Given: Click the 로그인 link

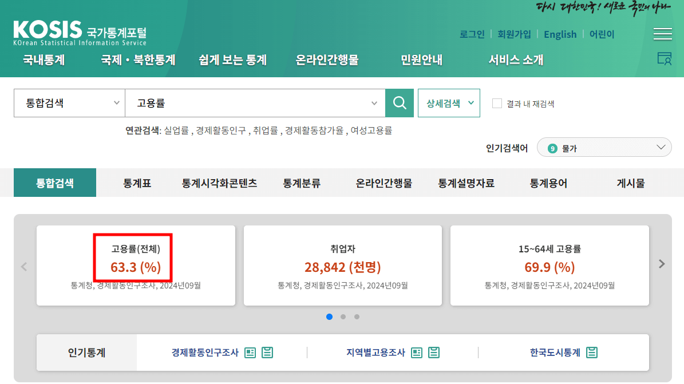Looking at the screenshot, I should click(x=472, y=34).
